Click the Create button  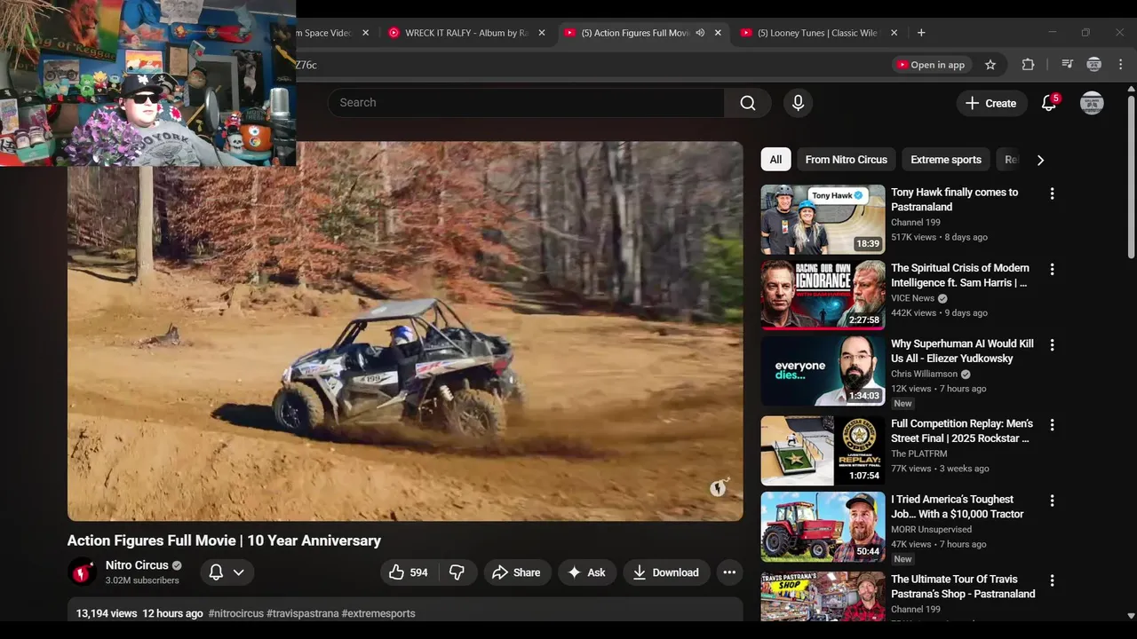(991, 103)
